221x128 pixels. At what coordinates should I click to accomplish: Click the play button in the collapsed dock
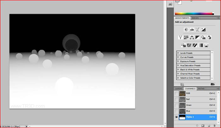coord(170,4)
